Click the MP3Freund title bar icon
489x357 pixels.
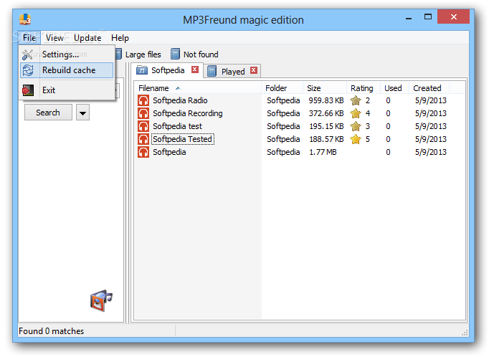point(25,19)
